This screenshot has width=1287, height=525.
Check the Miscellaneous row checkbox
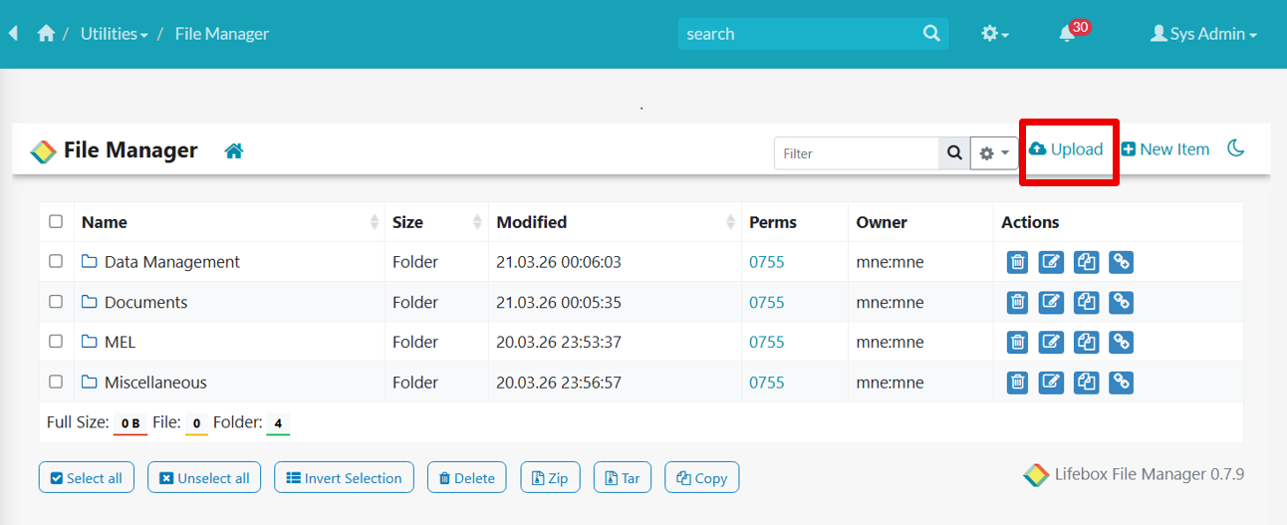click(x=56, y=382)
